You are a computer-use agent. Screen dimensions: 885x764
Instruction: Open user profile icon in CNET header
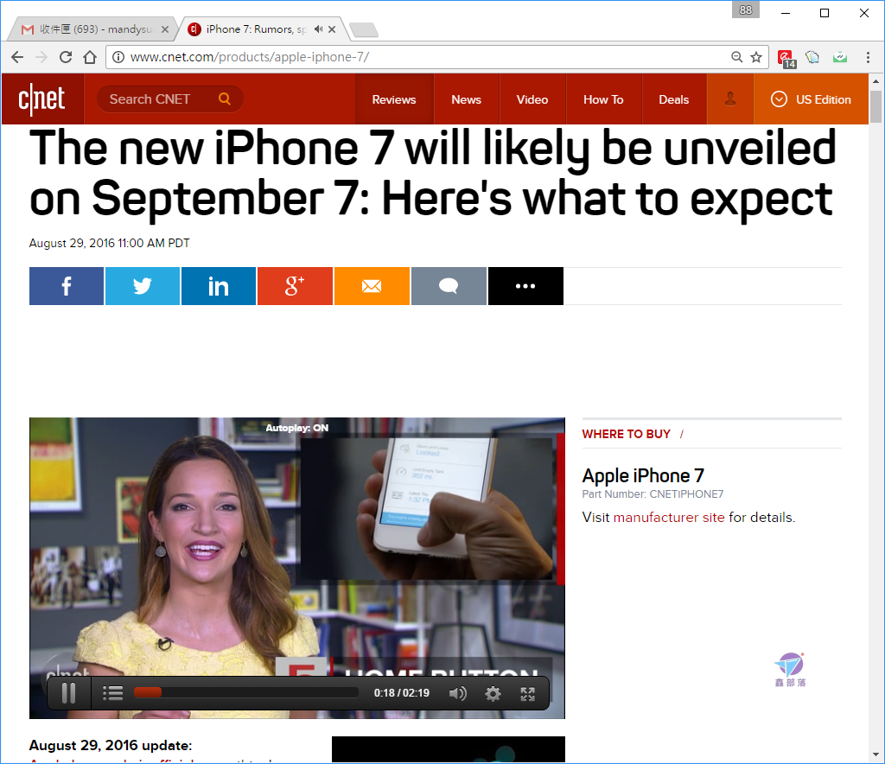pos(730,99)
